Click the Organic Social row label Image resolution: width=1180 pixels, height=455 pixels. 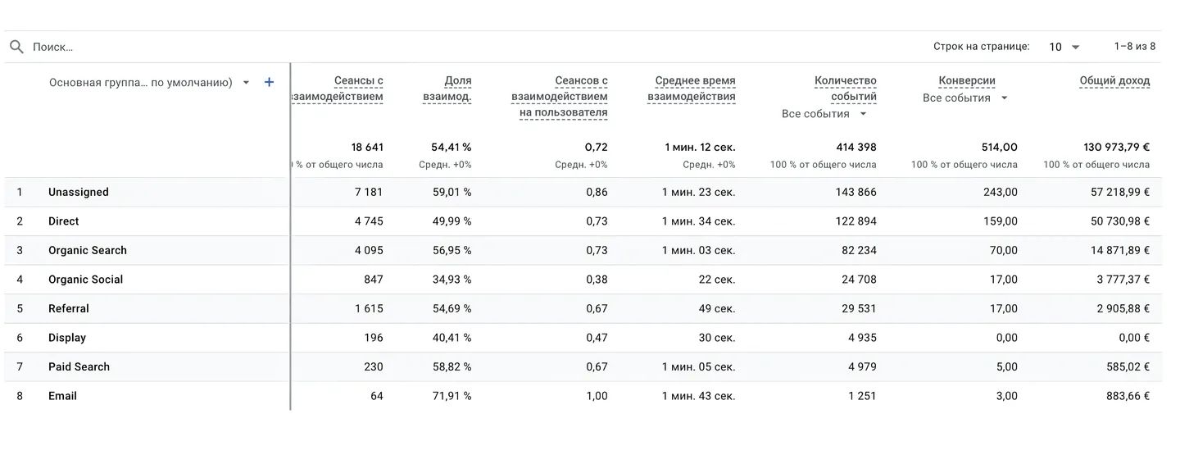pyautogui.click(x=86, y=280)
